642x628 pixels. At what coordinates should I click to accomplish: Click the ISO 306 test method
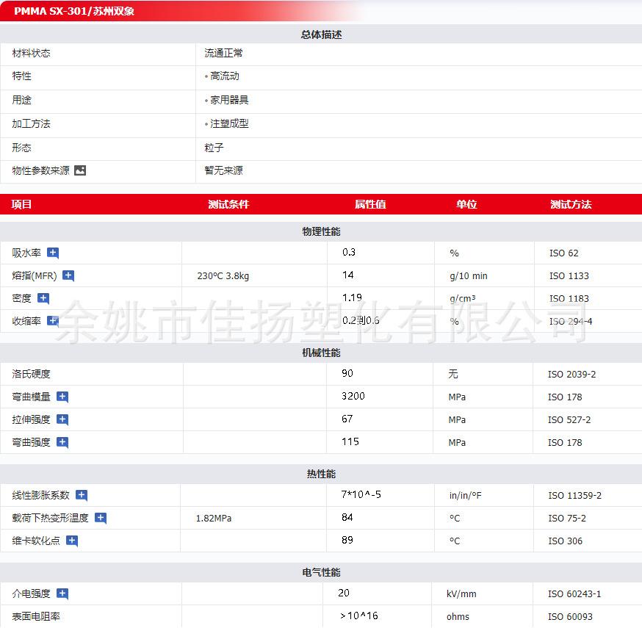[565, 541]
